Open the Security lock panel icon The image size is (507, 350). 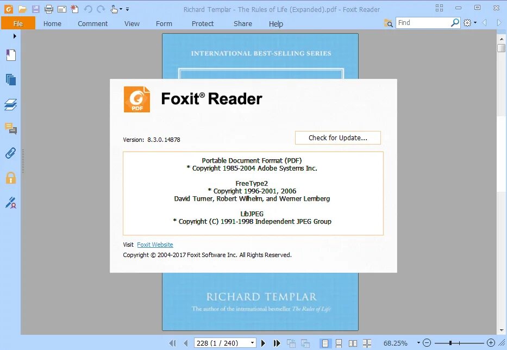pyautogui.click(x=11, y=178)
